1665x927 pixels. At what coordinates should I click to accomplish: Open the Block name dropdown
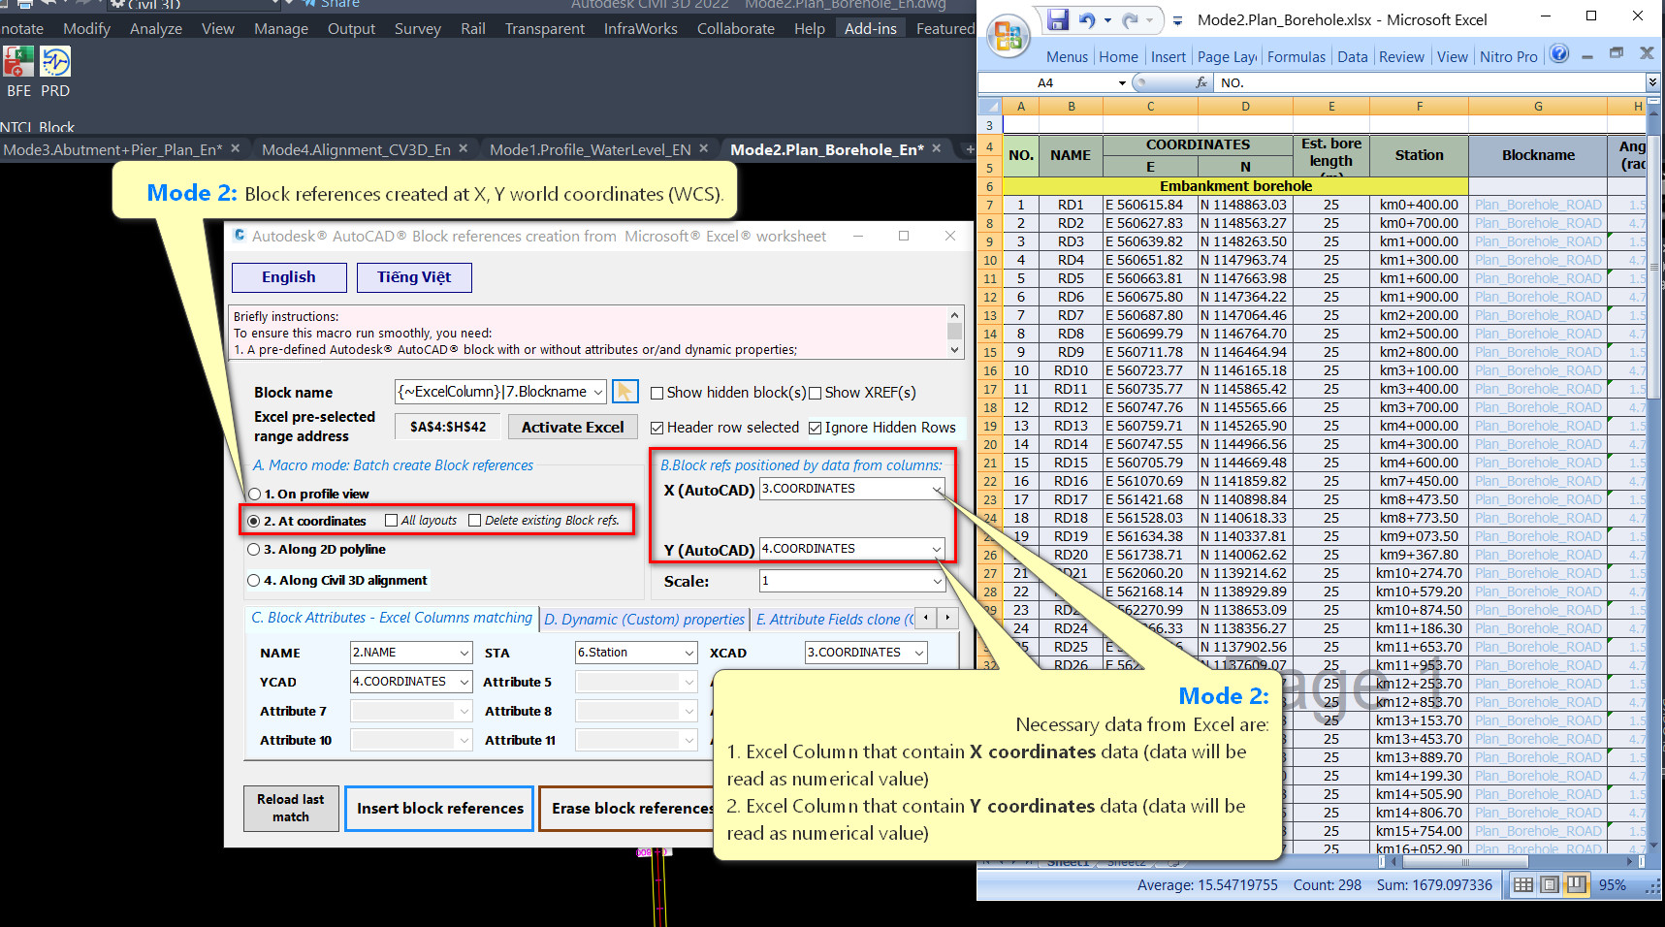tap(598, 392)
